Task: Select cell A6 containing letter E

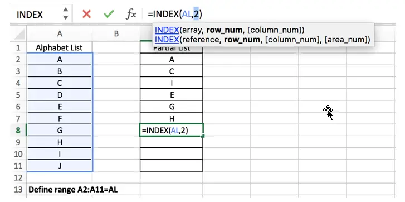Action: [x=60, y=107]
